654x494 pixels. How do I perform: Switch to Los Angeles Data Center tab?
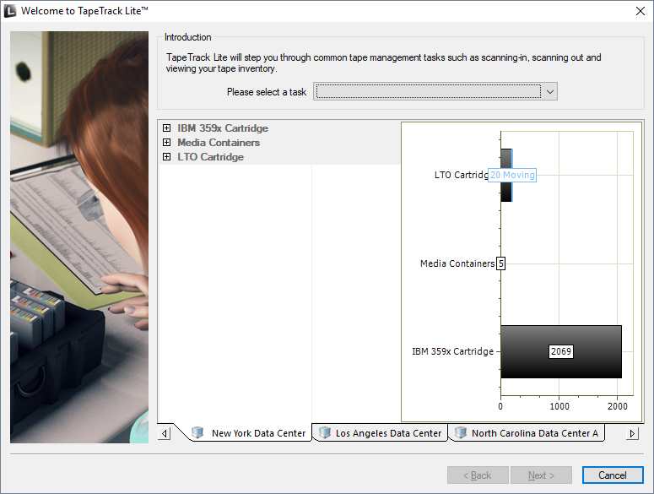tap(380, 433)
